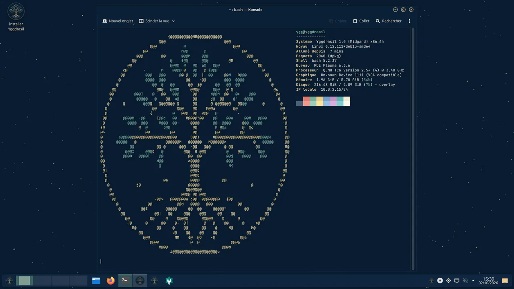514x289 pixels.
Task: Click the red color block in terminal palette
Action: pos(306,101)
